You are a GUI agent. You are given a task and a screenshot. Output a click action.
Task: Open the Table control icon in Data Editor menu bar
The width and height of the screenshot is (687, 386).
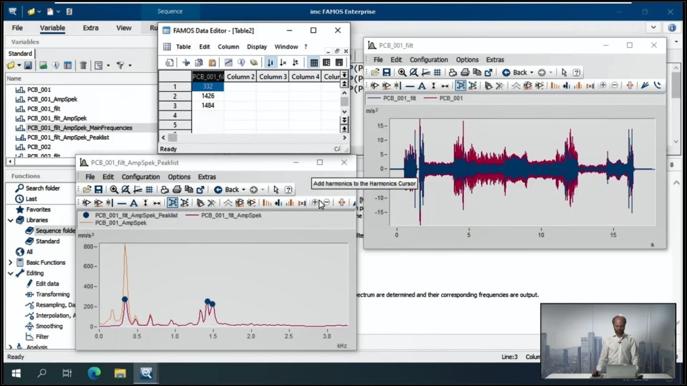tap(167, 47)
